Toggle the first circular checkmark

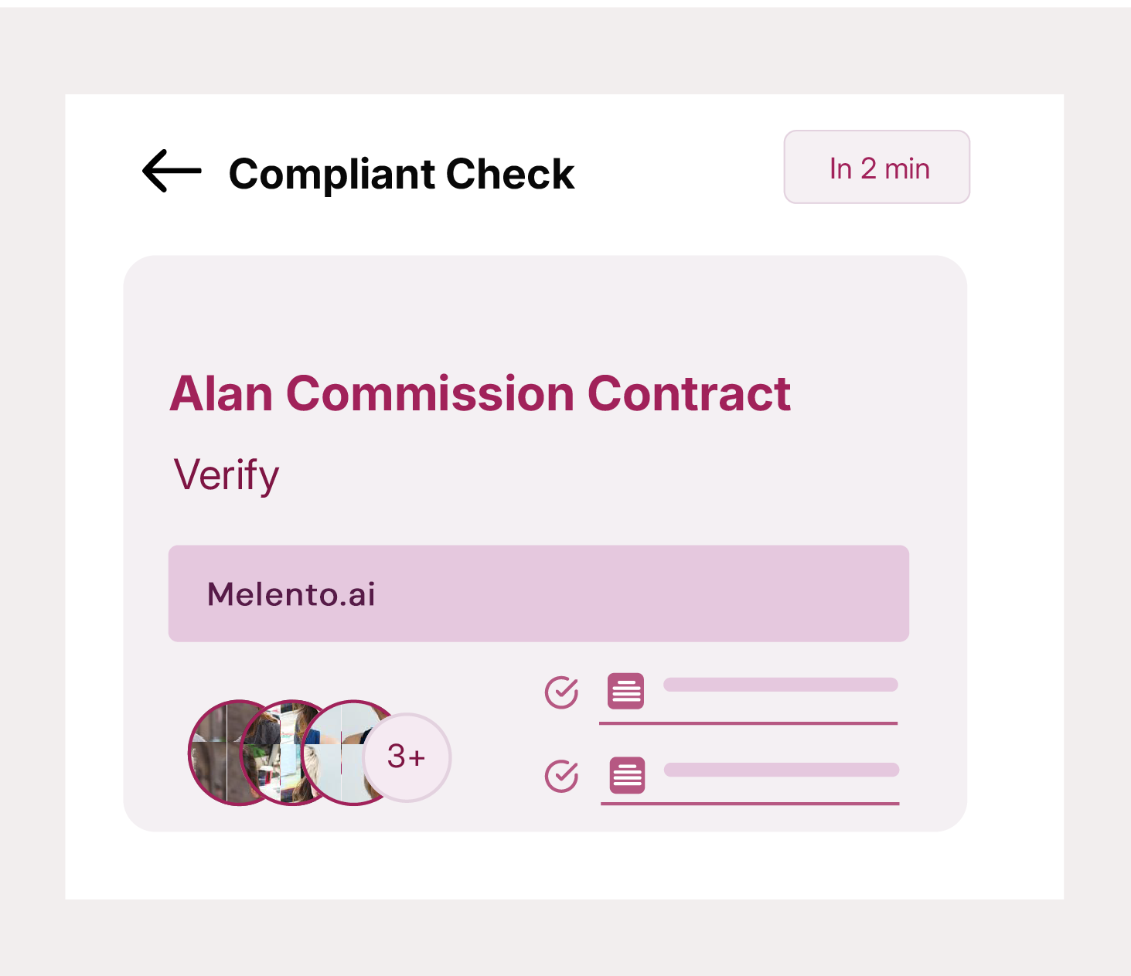click(561, 692)
